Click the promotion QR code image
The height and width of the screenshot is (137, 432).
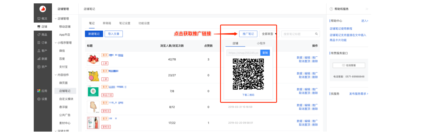point(248,74)
